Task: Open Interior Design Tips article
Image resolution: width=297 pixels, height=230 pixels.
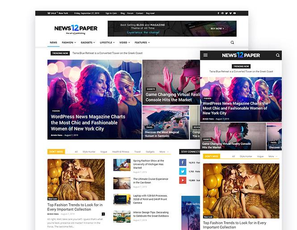Action: pos(151,214)
